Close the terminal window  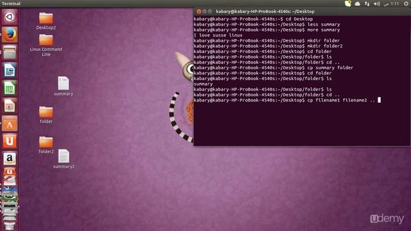click(198, 12)
